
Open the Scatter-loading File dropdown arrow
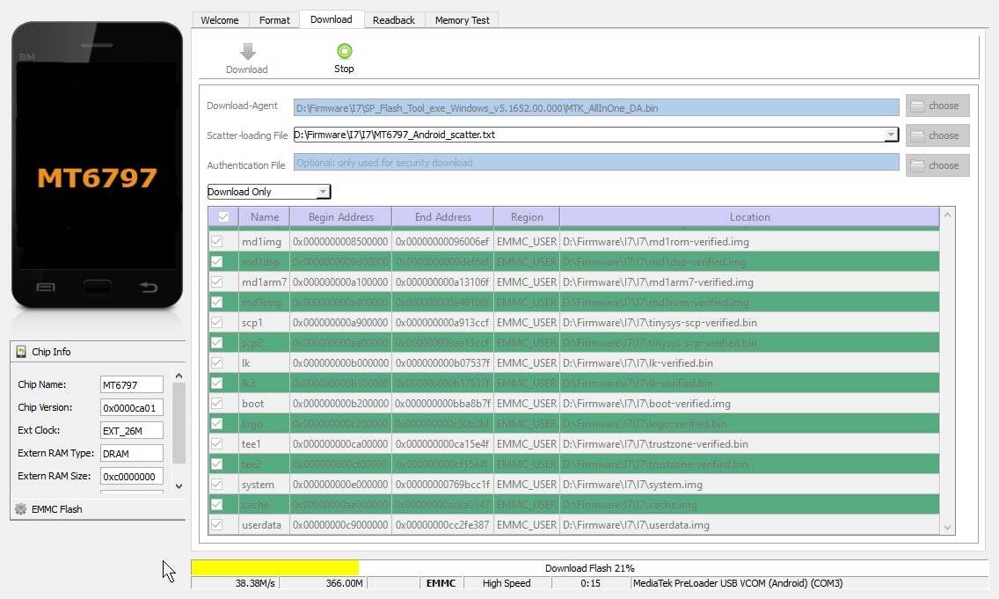tap(890, 135)
